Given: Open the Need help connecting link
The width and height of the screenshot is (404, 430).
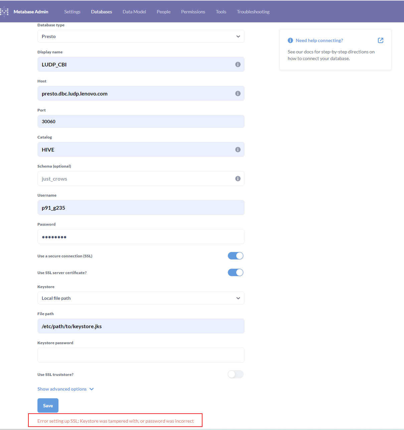Looking at the screenshot, I should (319, 40).
